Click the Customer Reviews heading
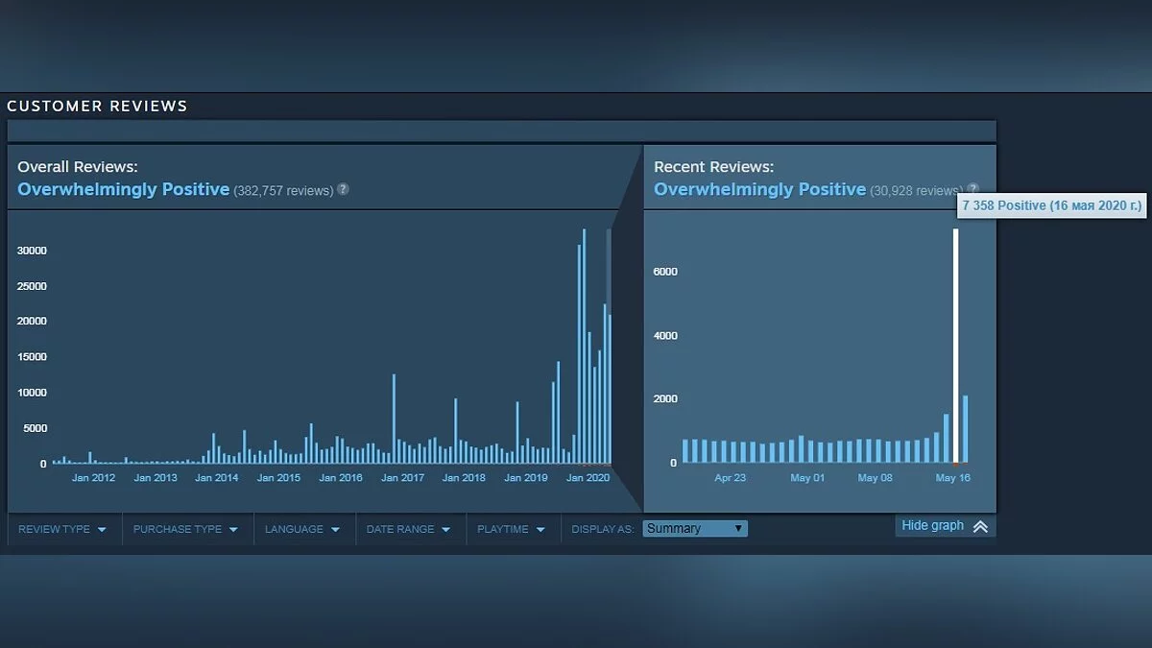1152x648 pixels. click(x=97, y=106)
